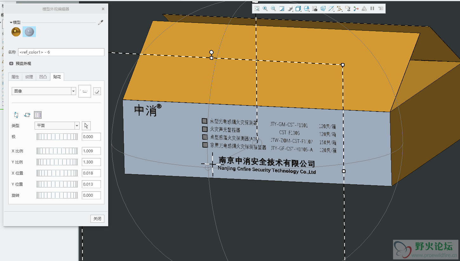Click the rightmost greyed-out toolbar icon

tap(381, 9)
